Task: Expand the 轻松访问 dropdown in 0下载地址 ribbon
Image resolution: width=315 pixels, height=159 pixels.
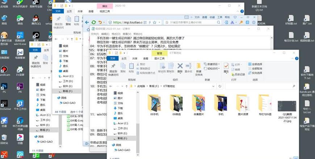Action: (219, 69)
